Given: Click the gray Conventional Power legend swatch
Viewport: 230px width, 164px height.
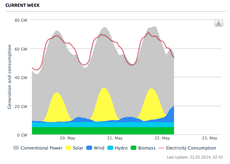Looking at the screenshot, I should pyautogui.click(x=16, y=148).
